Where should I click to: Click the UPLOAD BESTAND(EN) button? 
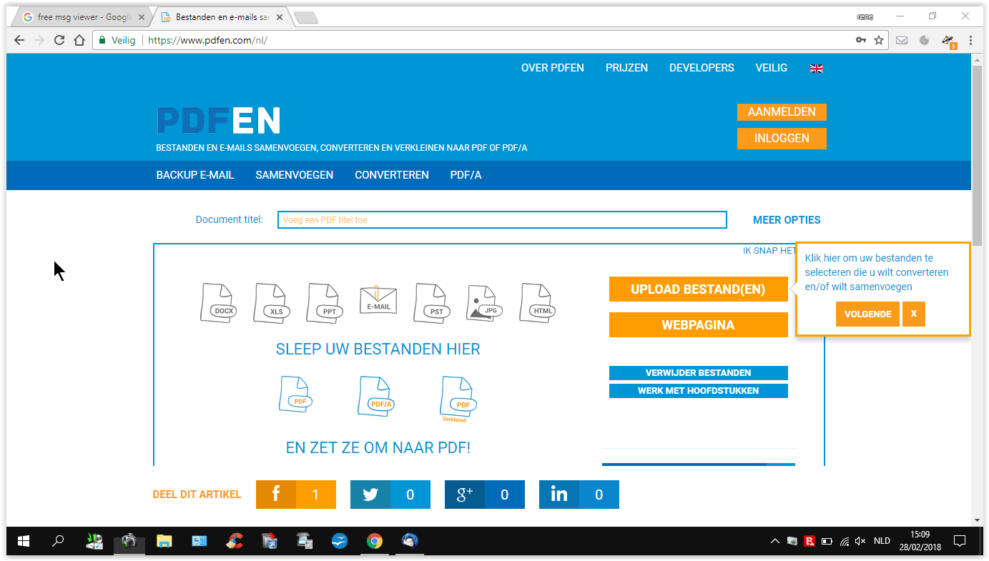pos(698,289)
